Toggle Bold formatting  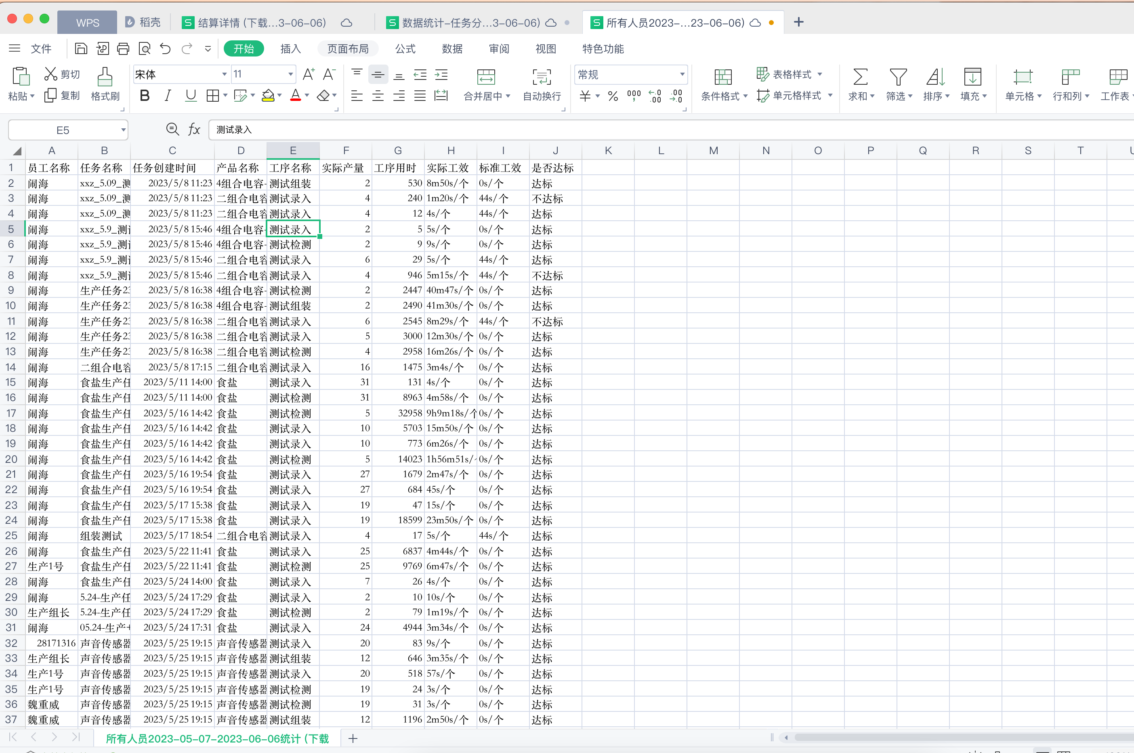click(x=144, y=96)
